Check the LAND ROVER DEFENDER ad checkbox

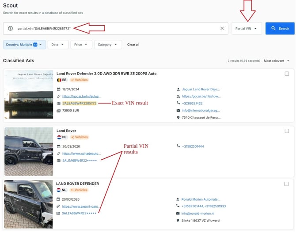click(x=286, y=184)
